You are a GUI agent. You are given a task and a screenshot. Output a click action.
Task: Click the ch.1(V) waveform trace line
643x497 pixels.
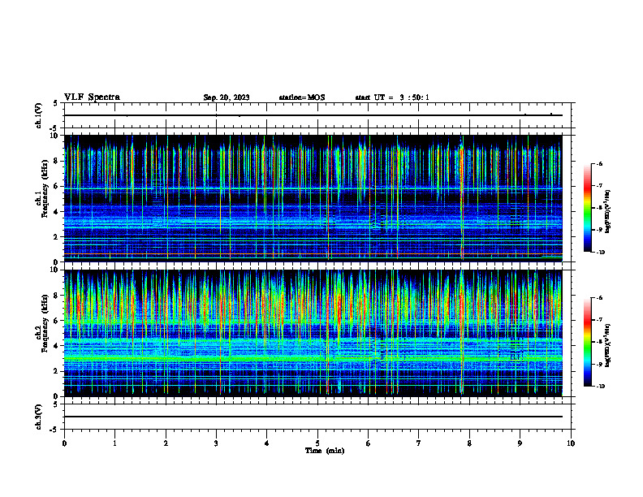(x=313, y=115)
